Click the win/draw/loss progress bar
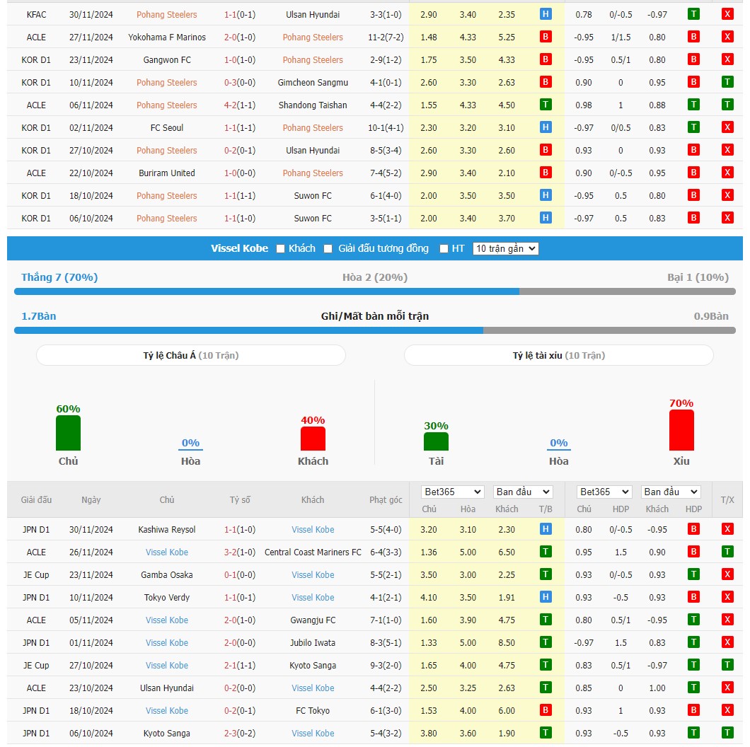 coord(374,291)
